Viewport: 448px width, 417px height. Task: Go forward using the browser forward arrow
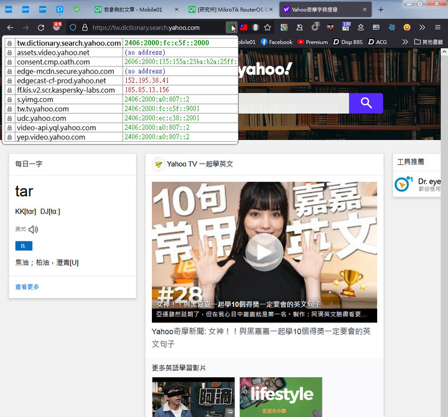click(x=26, y=27)
